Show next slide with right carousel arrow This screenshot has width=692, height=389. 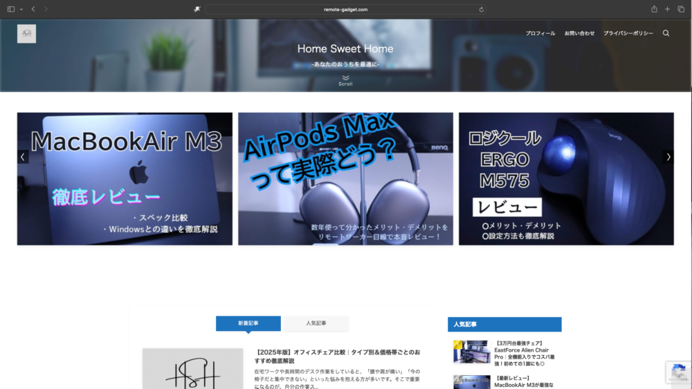click(668, 157)
